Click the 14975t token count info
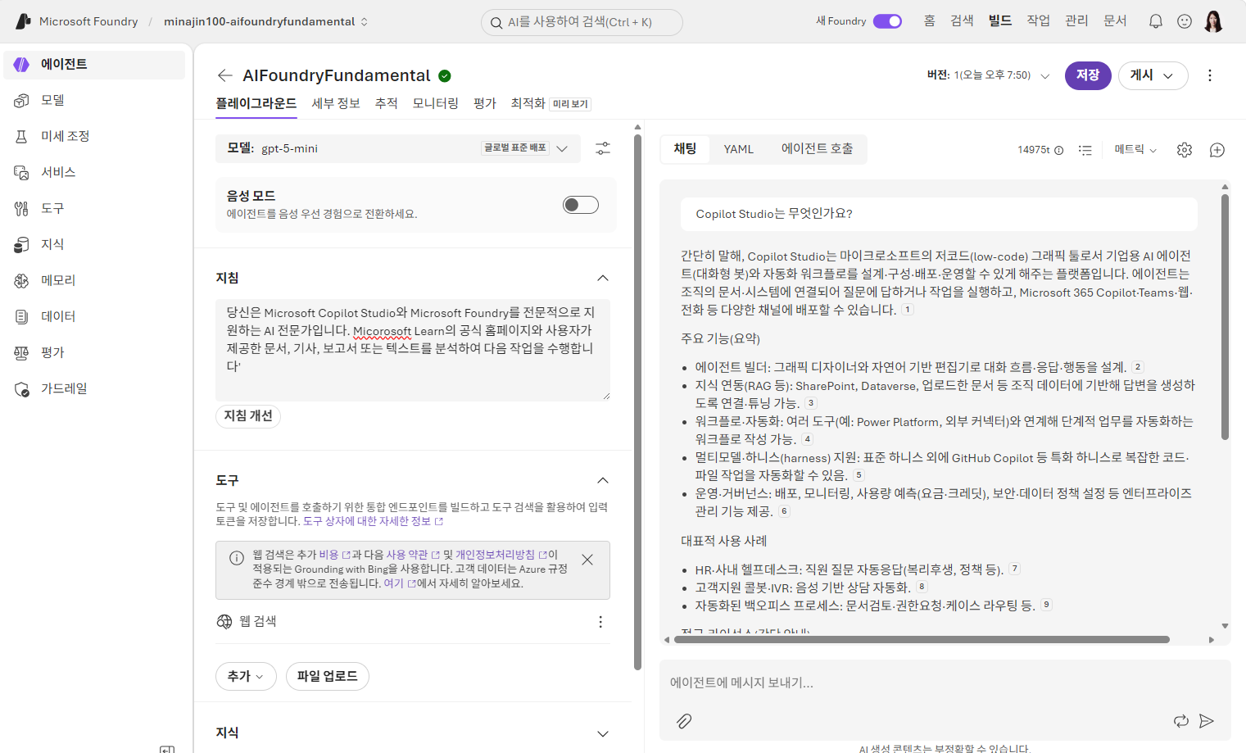This screenshot has height=753, width=1246. [x=1040, y=150]
